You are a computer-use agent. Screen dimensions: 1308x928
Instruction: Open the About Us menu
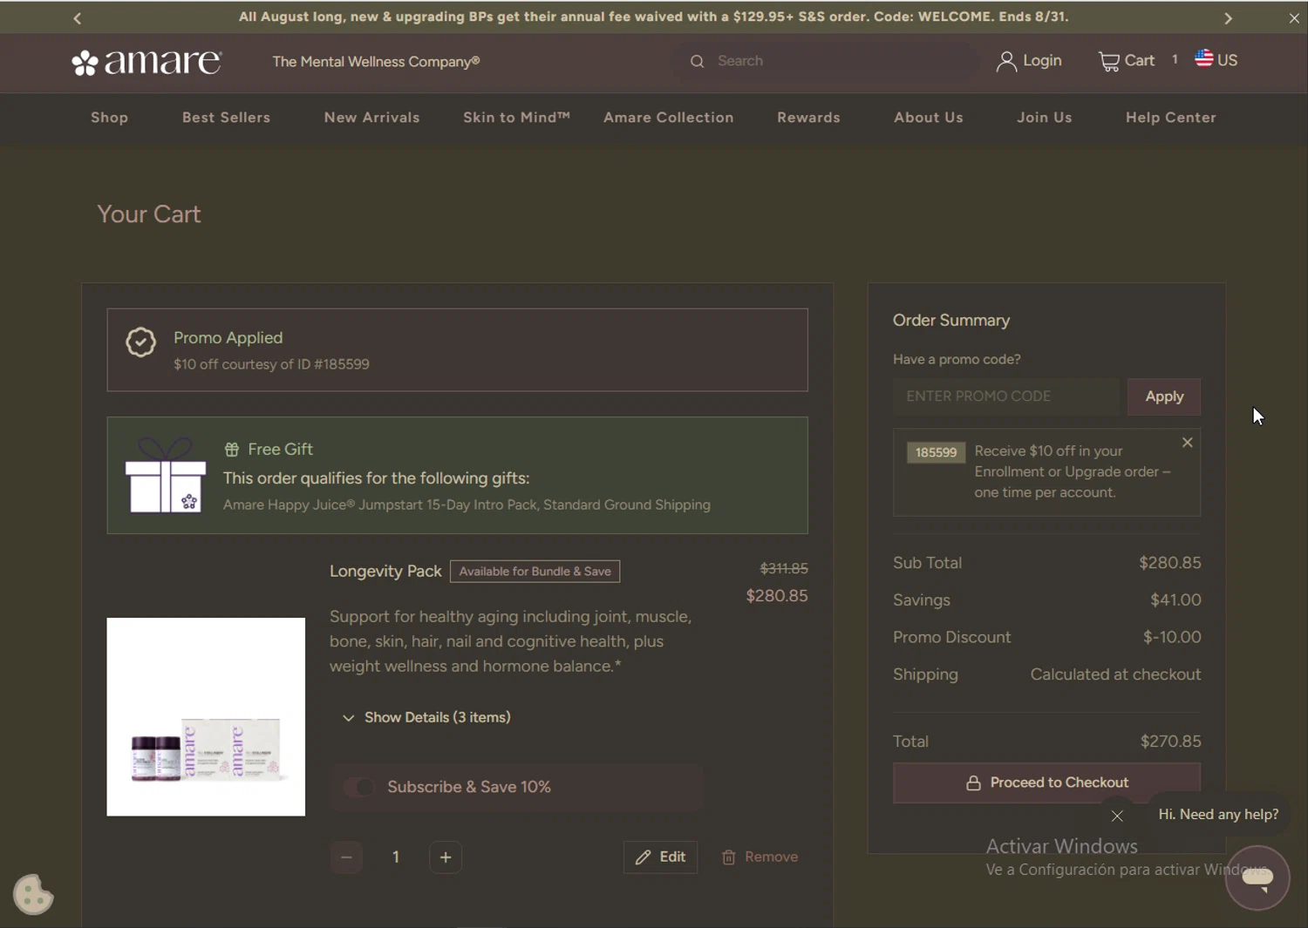(x=929, y=118)
